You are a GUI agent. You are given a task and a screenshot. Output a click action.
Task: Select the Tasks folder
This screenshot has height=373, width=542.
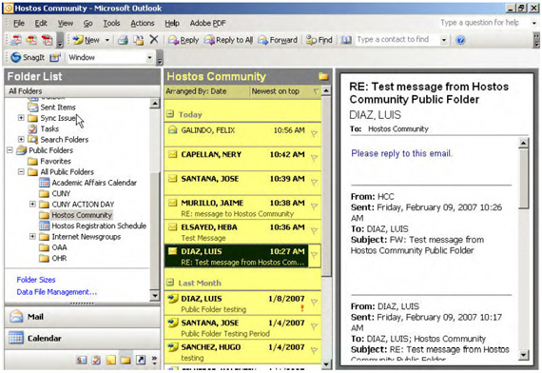[44, 128]
